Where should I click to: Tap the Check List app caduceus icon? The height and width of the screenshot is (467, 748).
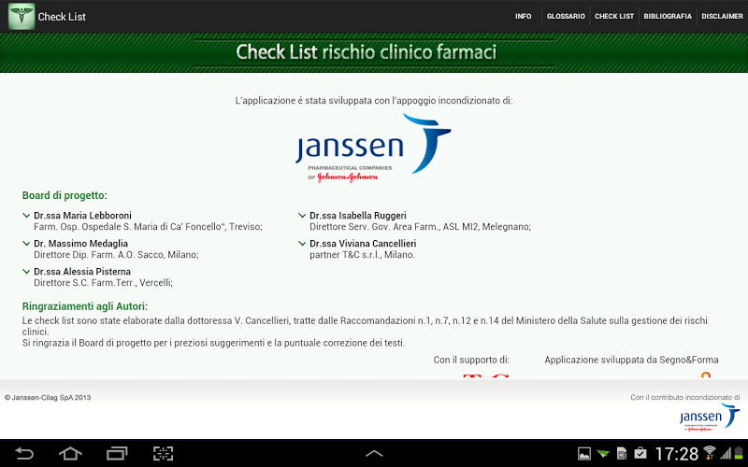click(22, 16)
